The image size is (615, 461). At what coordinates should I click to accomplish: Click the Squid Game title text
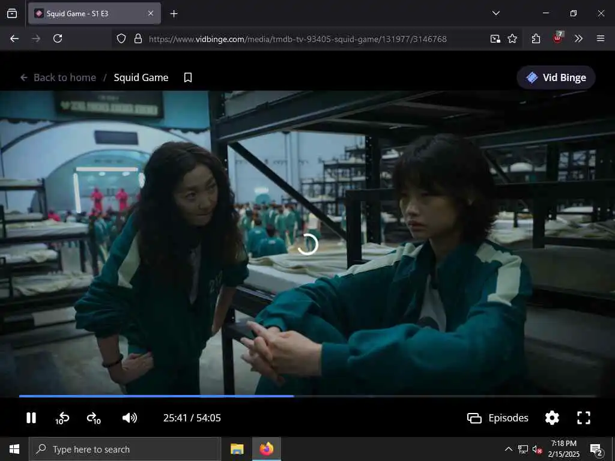click(141, 77)
